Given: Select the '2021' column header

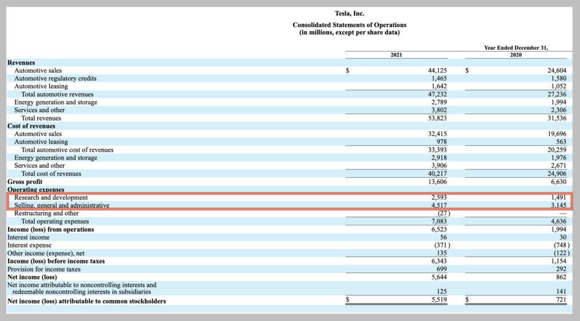Looking at the screenshot, I should point(396,55).
